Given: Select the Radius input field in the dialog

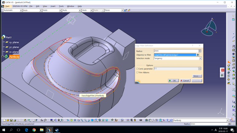Looking at the screenshot, I should (176, 51).
